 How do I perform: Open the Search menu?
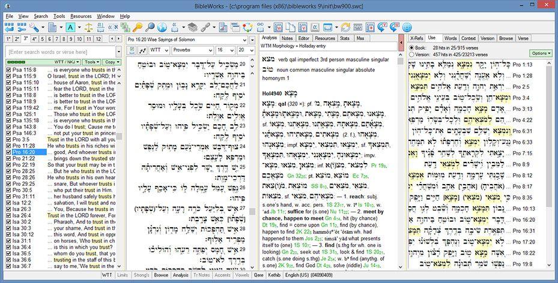click(x=41, y=16)
